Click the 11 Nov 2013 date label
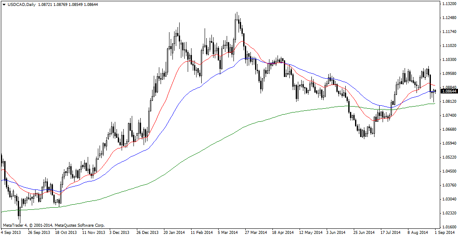 94,233
